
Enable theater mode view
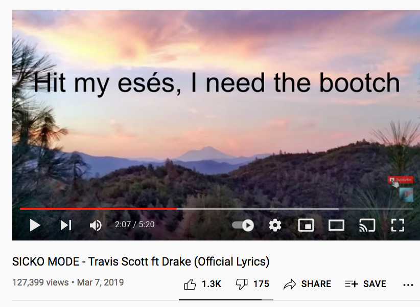click(336, 225)
